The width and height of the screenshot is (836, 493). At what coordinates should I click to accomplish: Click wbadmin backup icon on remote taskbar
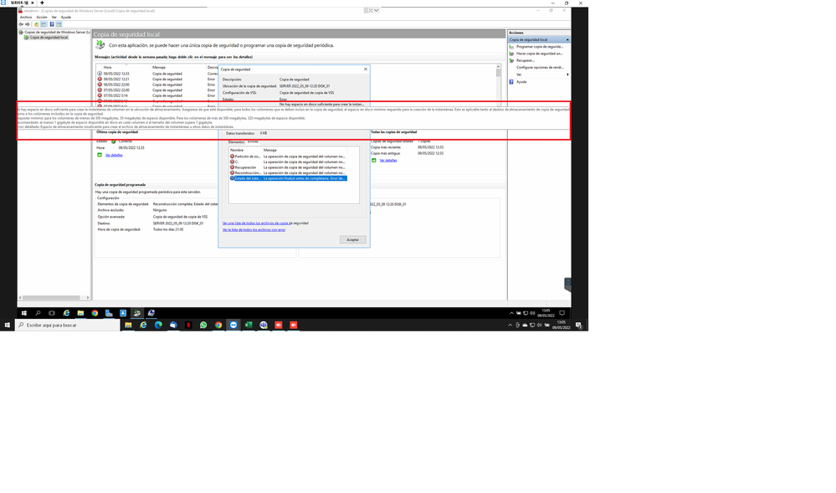tap(137, 313)
